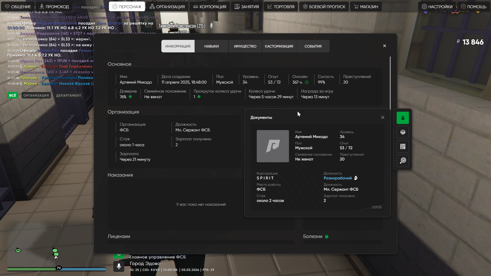This screenshot has width=491, height=276.
Task: Open the НАВЫКИ tab
Action: (x=211, y=46)
